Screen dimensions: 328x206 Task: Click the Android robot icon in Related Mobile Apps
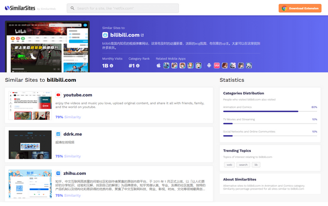pos(209,65)
